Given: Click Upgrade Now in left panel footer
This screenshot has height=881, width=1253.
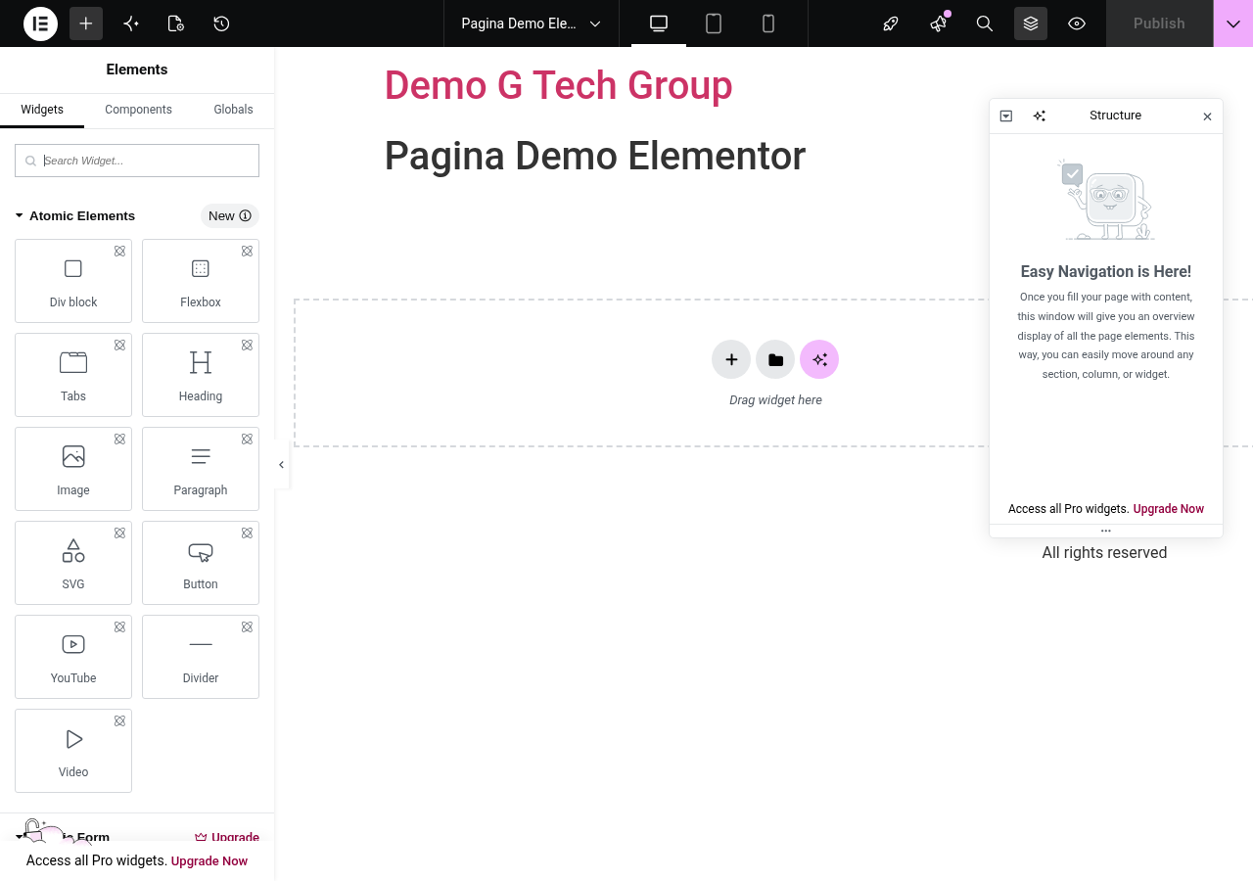Looking at the screenshot, I should point(209,861).
